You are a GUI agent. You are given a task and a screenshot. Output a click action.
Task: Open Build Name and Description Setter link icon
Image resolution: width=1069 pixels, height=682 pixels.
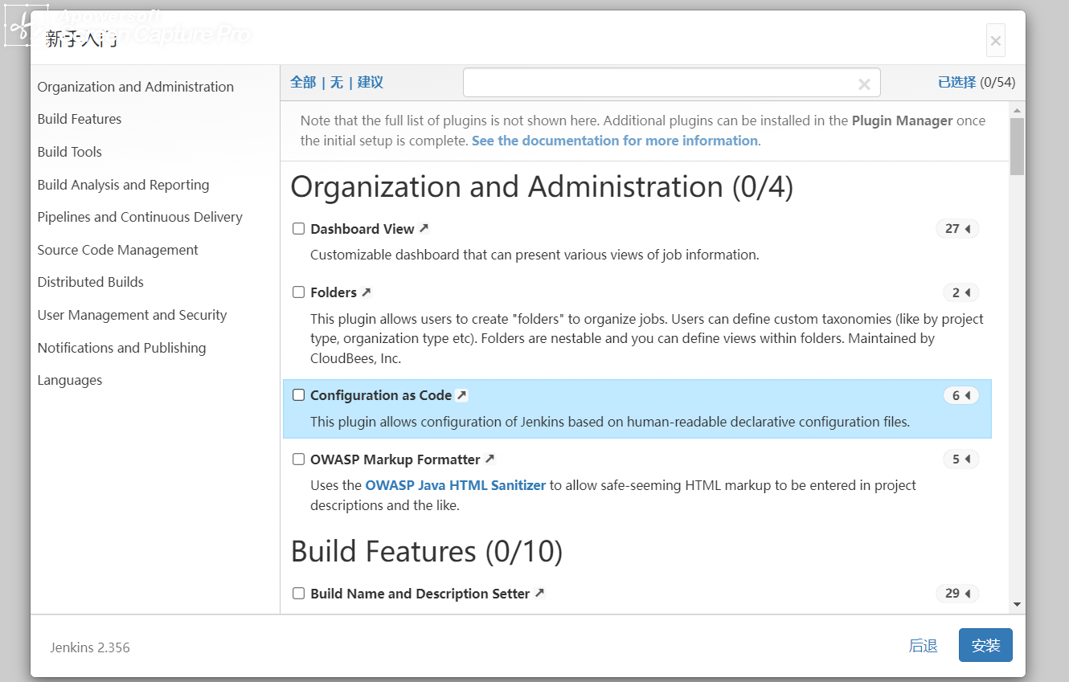[x=539, y=593]
